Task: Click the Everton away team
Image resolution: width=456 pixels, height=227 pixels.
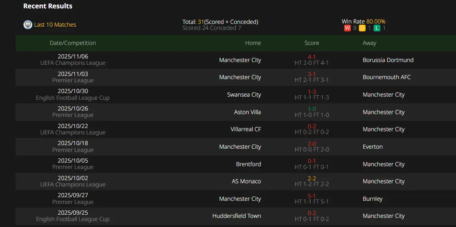Action: tap(373, 147)
